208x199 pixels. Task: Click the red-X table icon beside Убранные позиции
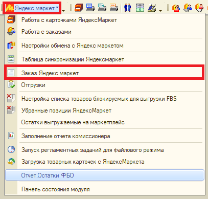[x=11, y=110]
